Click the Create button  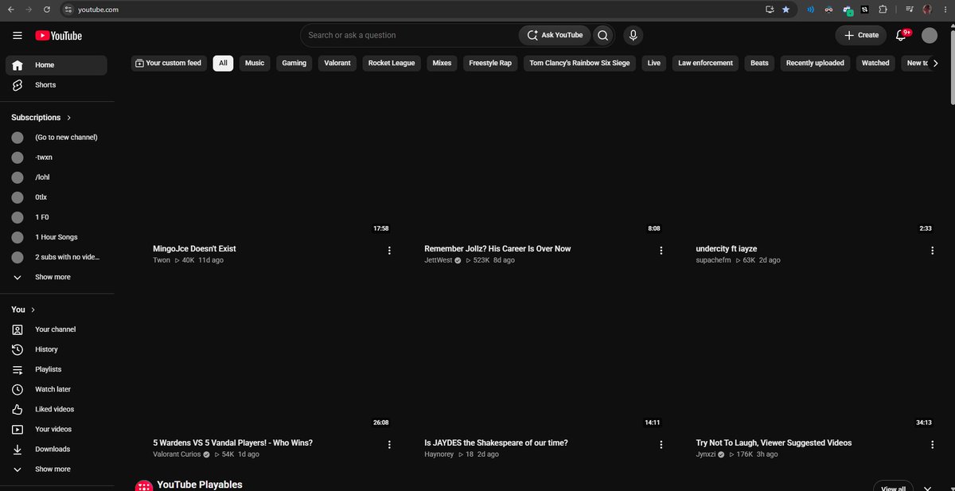(x=860, y=35)
